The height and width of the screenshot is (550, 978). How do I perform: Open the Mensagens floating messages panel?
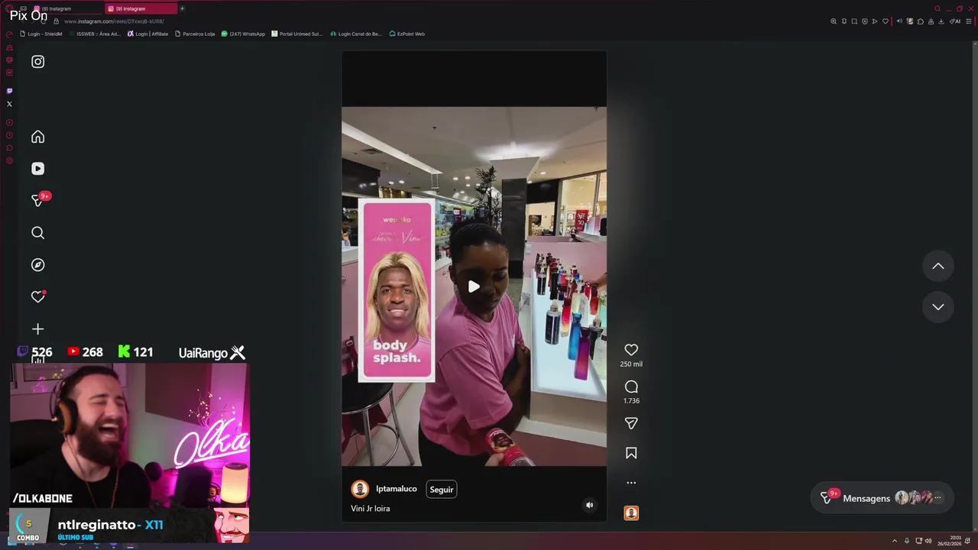(x=882, y=498)
